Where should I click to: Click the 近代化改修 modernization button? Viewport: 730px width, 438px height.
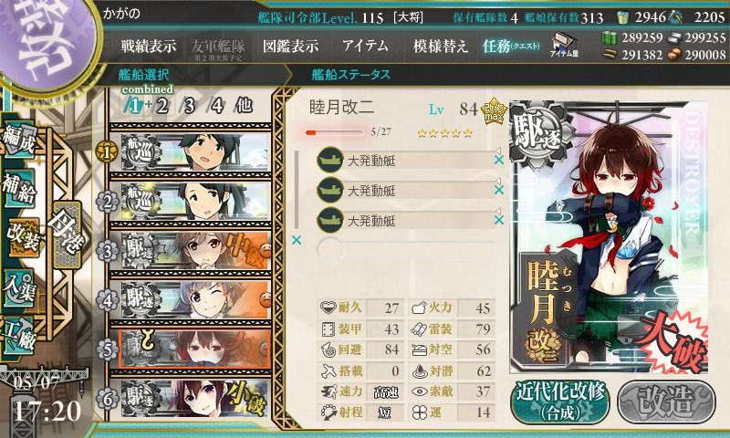point(560,401)
